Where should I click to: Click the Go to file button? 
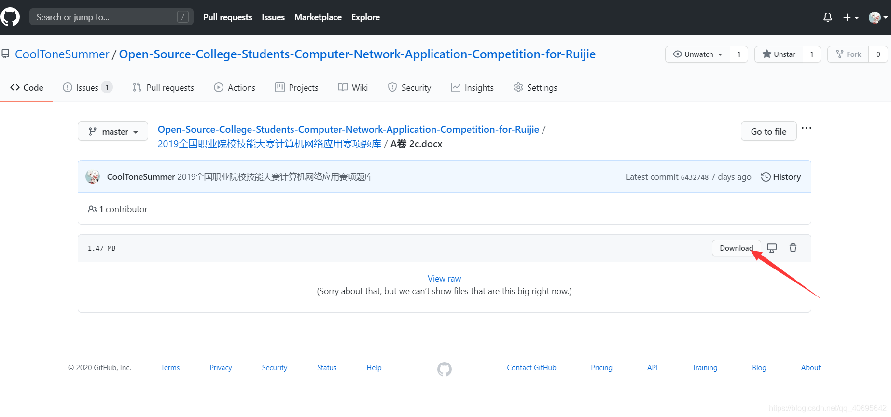tap(768, 131)
